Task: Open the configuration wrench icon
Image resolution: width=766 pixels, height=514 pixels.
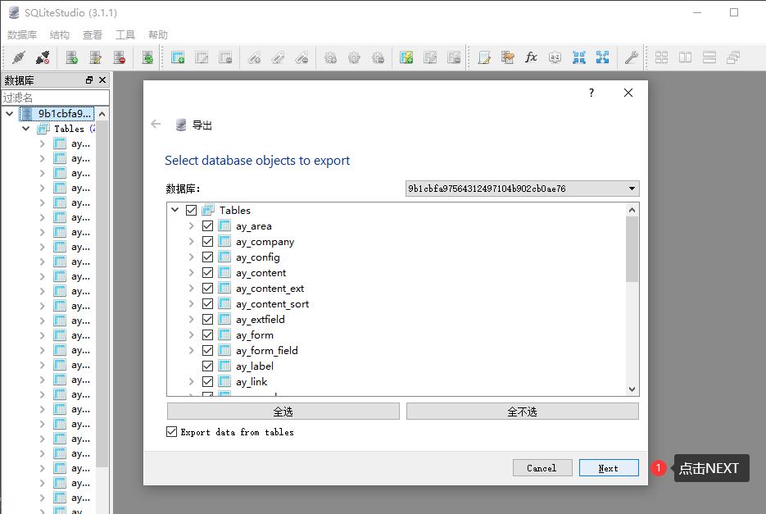Action: pyautogui.click(x=632, y=57)
